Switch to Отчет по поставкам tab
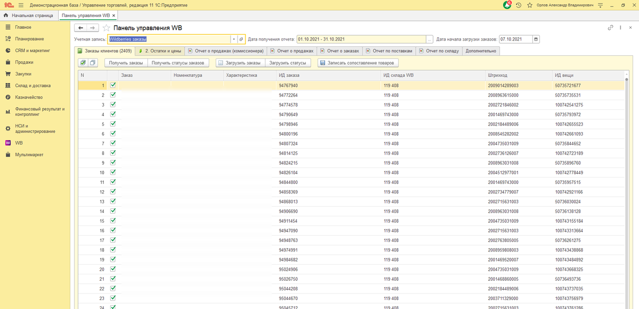The height and width of the screenshot is (309, 639). tap(389, 51)
